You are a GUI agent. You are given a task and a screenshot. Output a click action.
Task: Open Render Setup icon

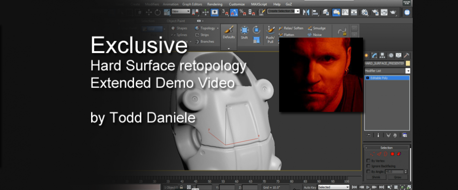tap(375, 12)
